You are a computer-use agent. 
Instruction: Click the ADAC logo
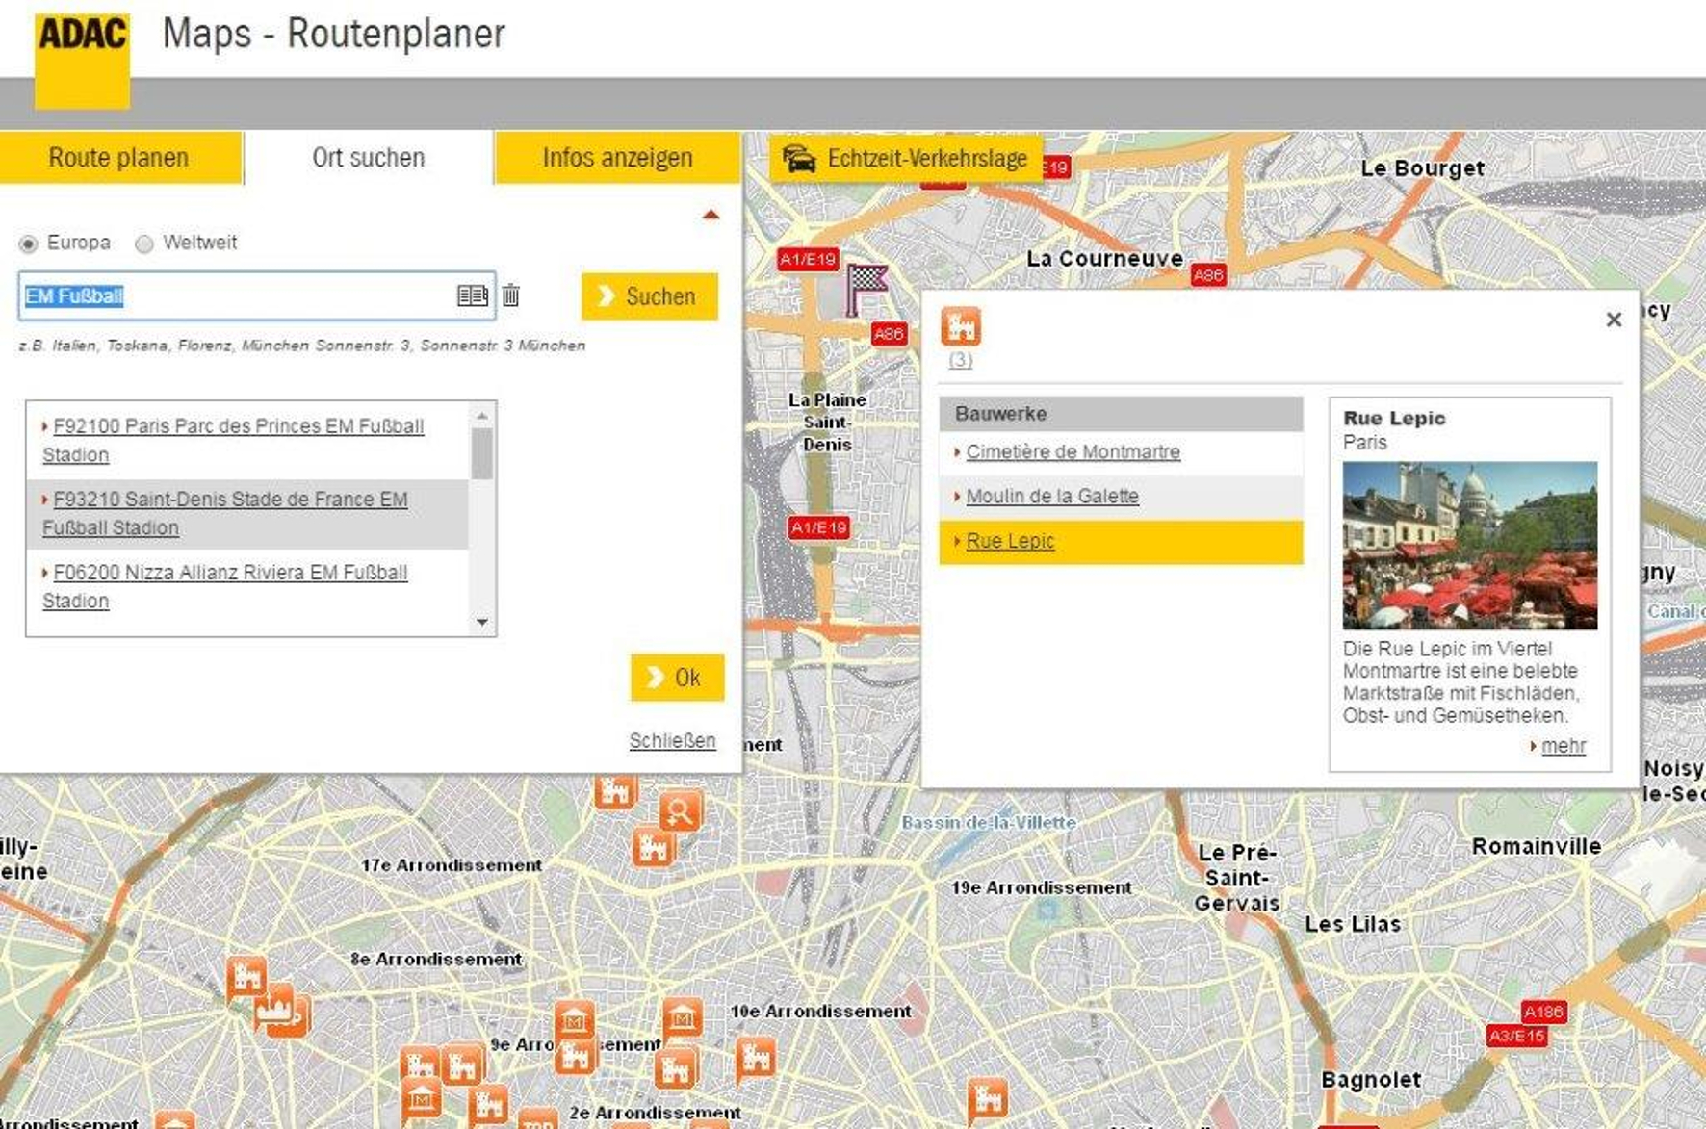(82, 60)
